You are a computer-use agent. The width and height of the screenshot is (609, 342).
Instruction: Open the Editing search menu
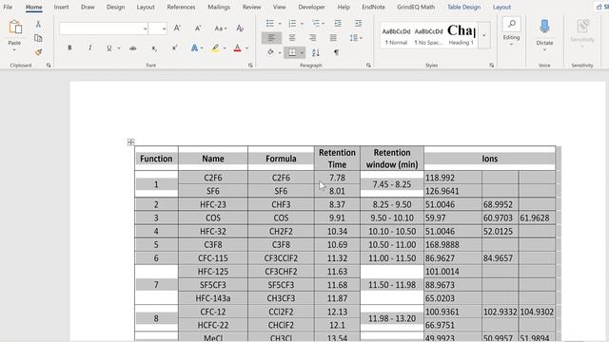[512, 31]
